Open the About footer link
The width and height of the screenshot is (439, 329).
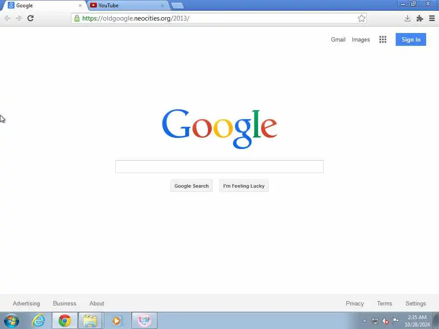coord(97,304)
